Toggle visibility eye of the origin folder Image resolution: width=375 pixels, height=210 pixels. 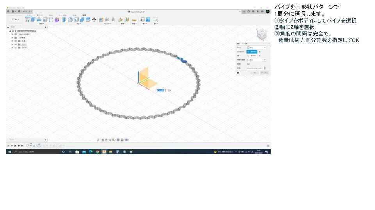(16, 41)
